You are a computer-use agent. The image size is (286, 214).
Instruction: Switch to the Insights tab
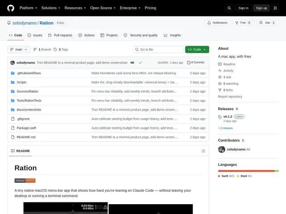[172, 35]
